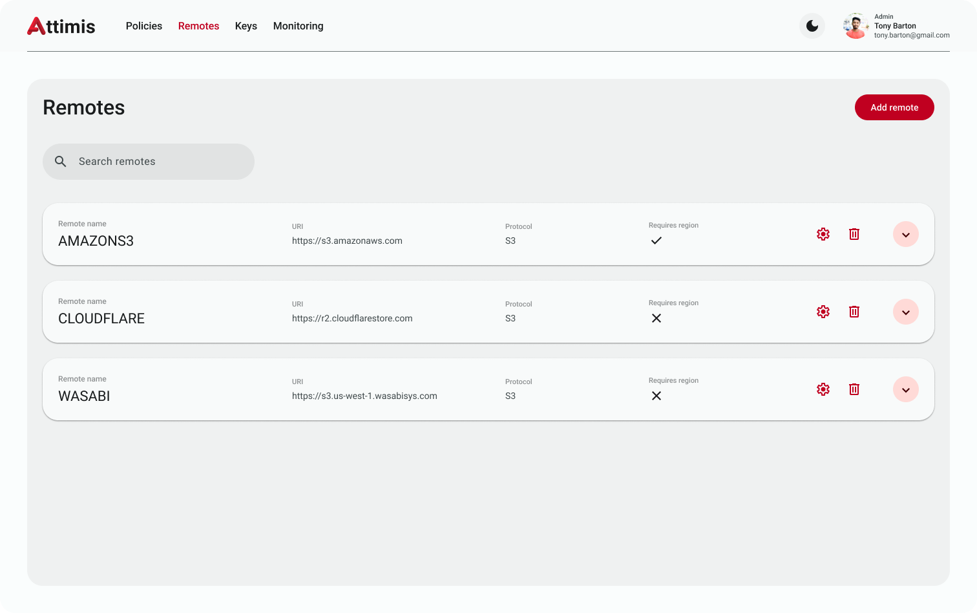This screenshot has width=977, height=613.
Task: Expand the CLOUDFLARE remote details
Action: (x=905, y=312)
